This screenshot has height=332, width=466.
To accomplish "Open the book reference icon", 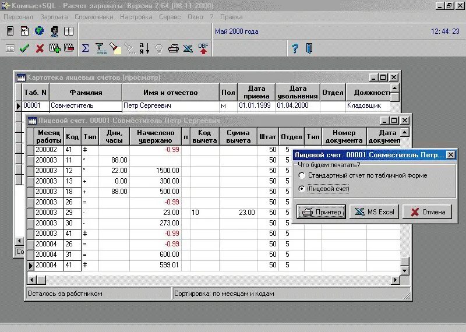I will 69,31.
